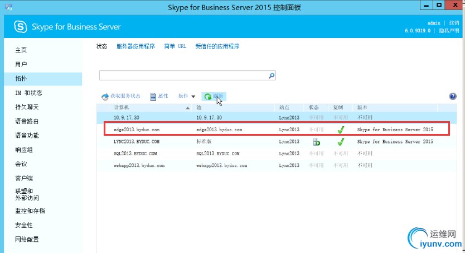The height and width of the screenshot is (253, 465).
Task: Open 网络配置 in sidebar
Action: 27,240
